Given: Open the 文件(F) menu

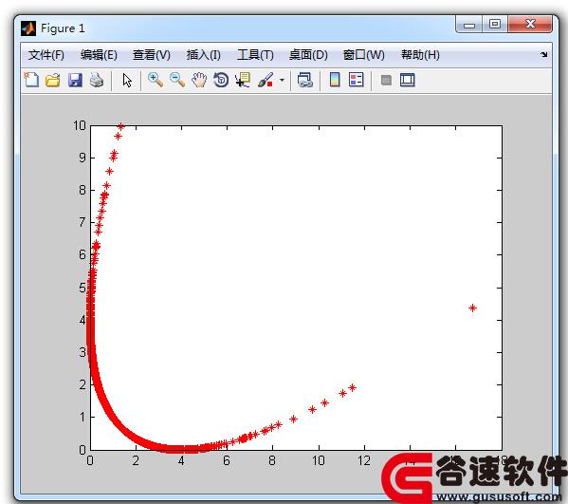Looking at the screenshot, I should [x=46, y=55].
